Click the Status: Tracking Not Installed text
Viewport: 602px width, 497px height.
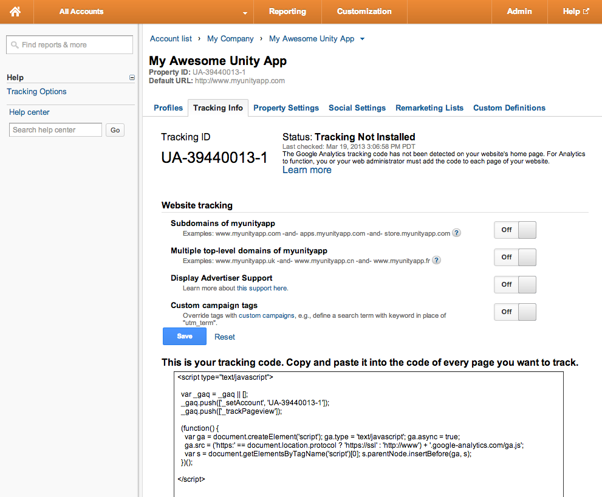pos(349,137)
